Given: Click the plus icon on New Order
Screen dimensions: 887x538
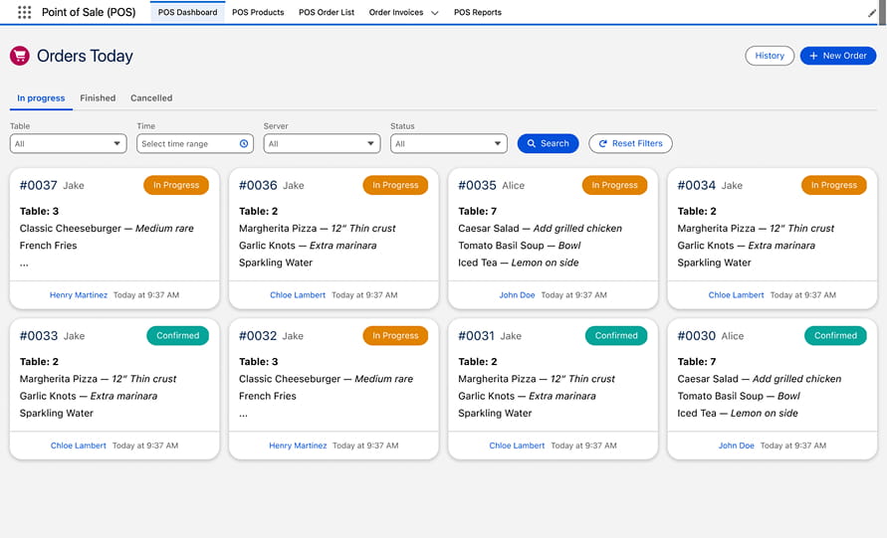Looking at the screenshot, I should [813, 56].
